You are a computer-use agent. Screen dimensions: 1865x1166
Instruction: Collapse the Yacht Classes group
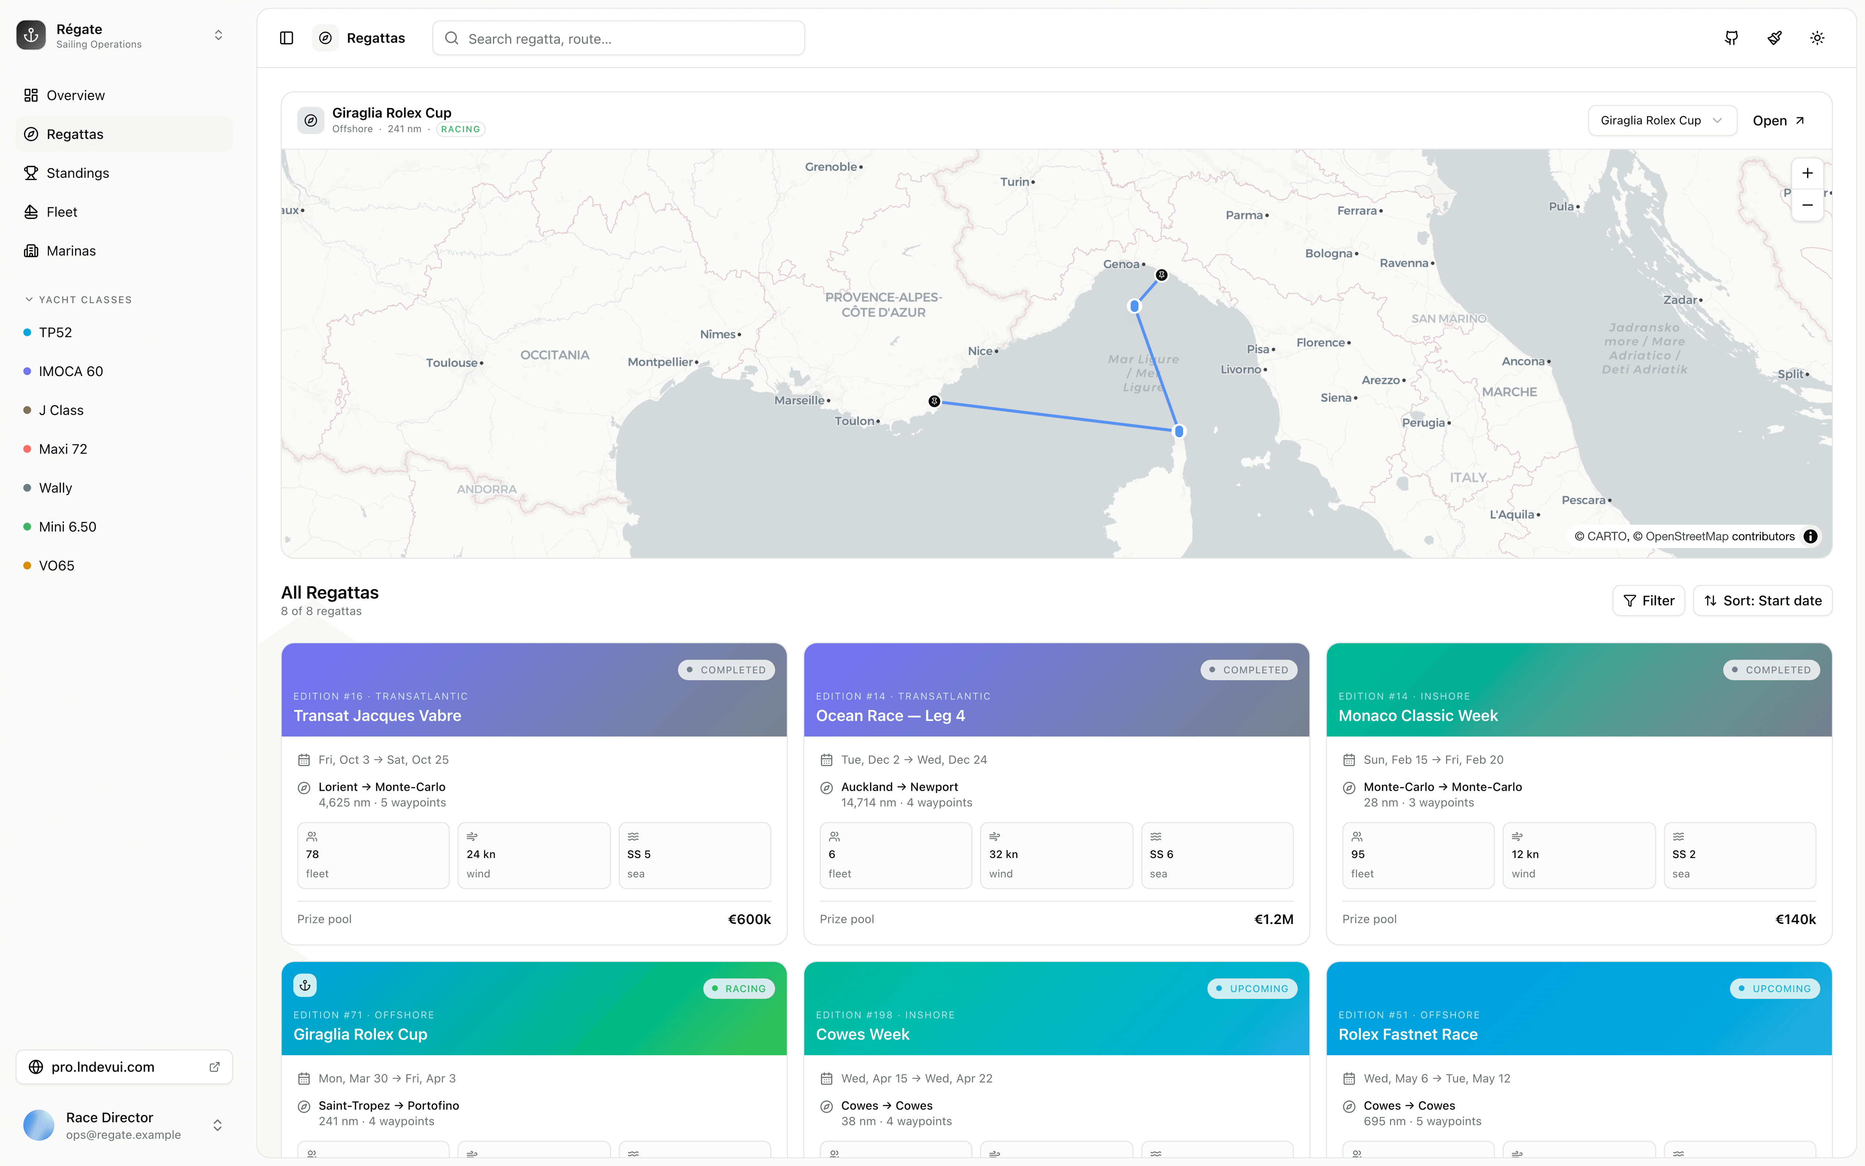[78, 299]
